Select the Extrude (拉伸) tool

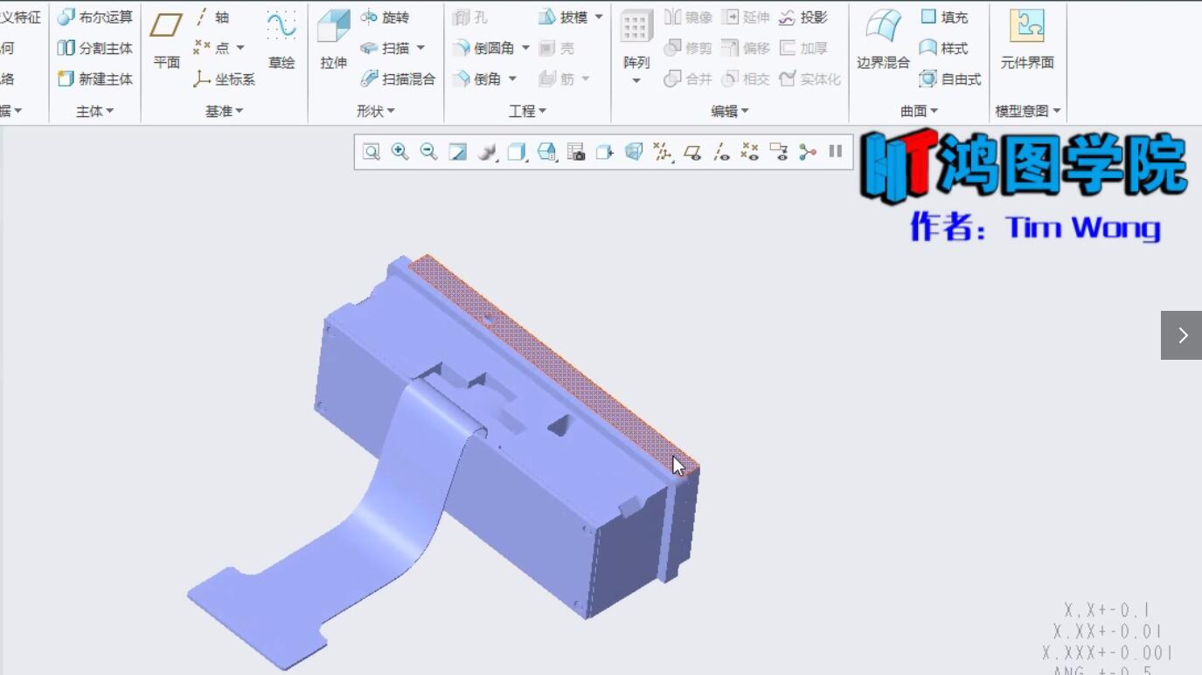333,38
